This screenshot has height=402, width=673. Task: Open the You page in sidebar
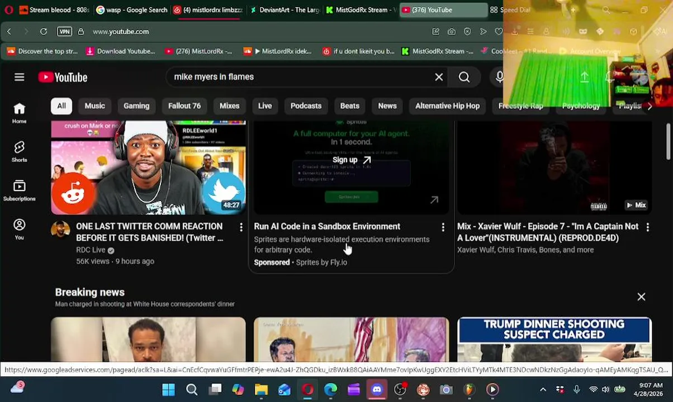[20, 229]
